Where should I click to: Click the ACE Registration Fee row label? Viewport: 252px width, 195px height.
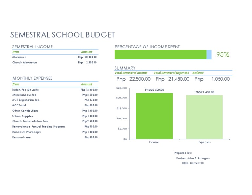pyautogui.click(x=26, y=100)
